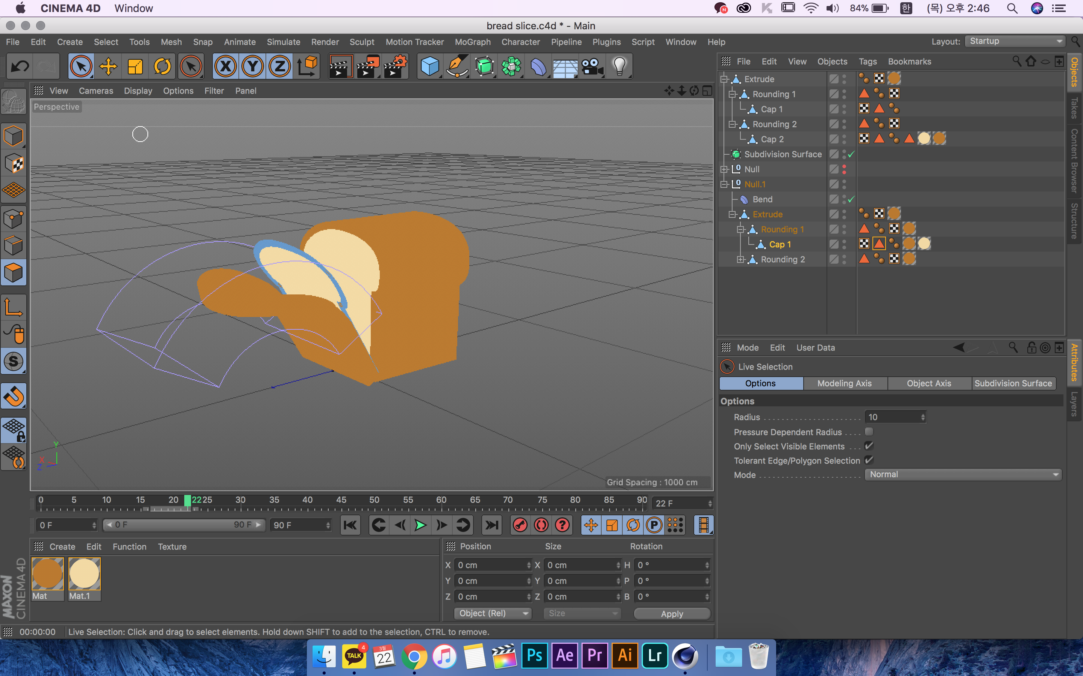Viewport: 1083px width, 676px height.
Task: Uncheck Only Select Visible Elements
Action: tap(869, 446)
